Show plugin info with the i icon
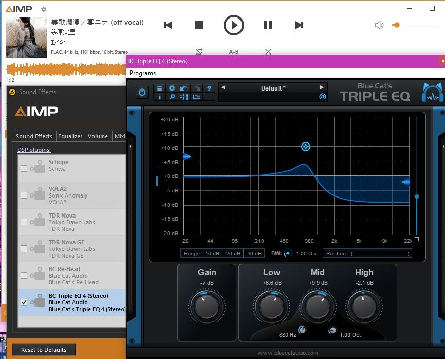445x359 pixels. coord(159,97)
